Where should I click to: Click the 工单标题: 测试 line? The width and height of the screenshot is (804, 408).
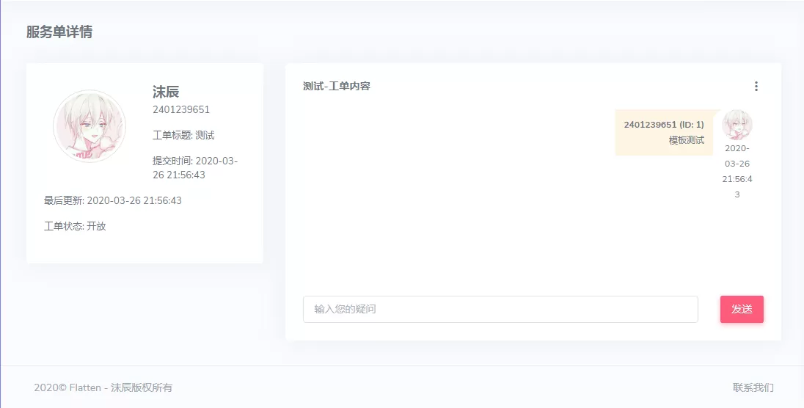[x=183, y=136]
